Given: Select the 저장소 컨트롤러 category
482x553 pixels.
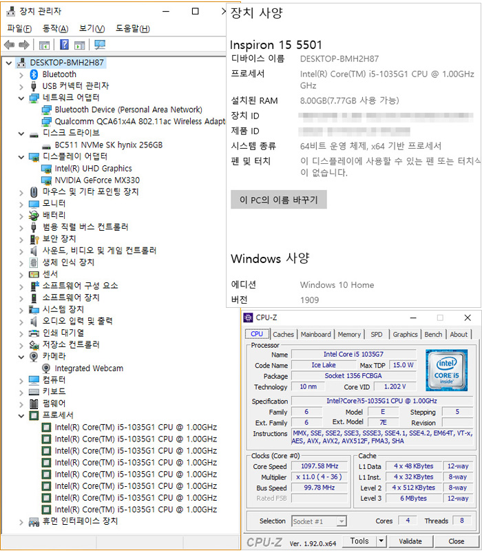Looking at the screenshot, I should (71, 344).
